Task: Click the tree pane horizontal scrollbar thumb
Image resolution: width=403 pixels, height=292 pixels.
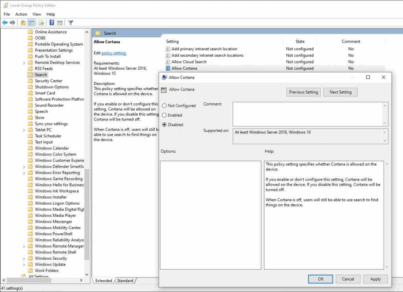Action: pos(29,280)
